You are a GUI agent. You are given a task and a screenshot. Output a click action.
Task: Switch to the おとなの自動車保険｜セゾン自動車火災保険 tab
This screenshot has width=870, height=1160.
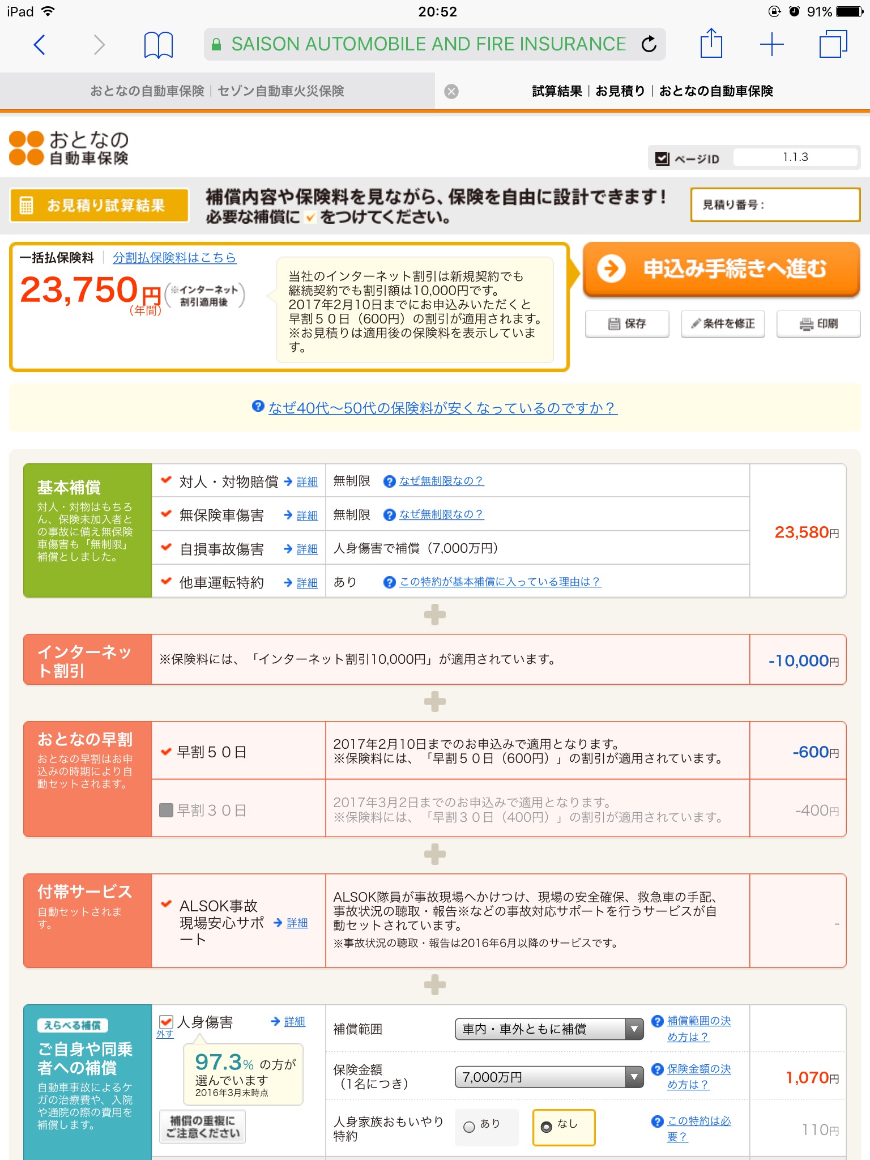[x=217, y=91]
